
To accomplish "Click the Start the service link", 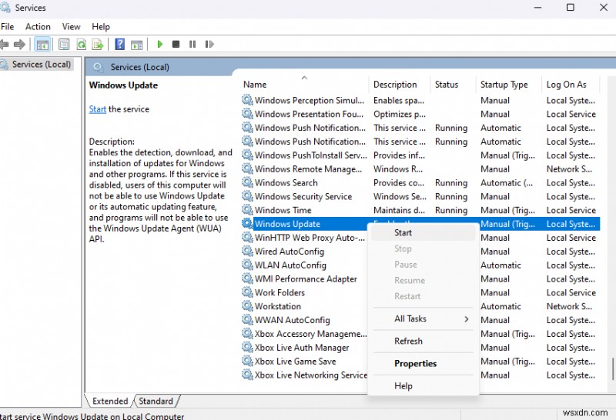I will 98,109.
